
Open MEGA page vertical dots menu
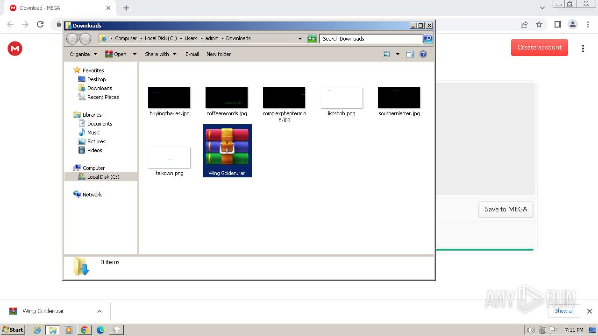click(583, 49)
